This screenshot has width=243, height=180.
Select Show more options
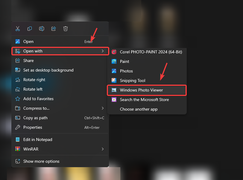tap(60, 161)
